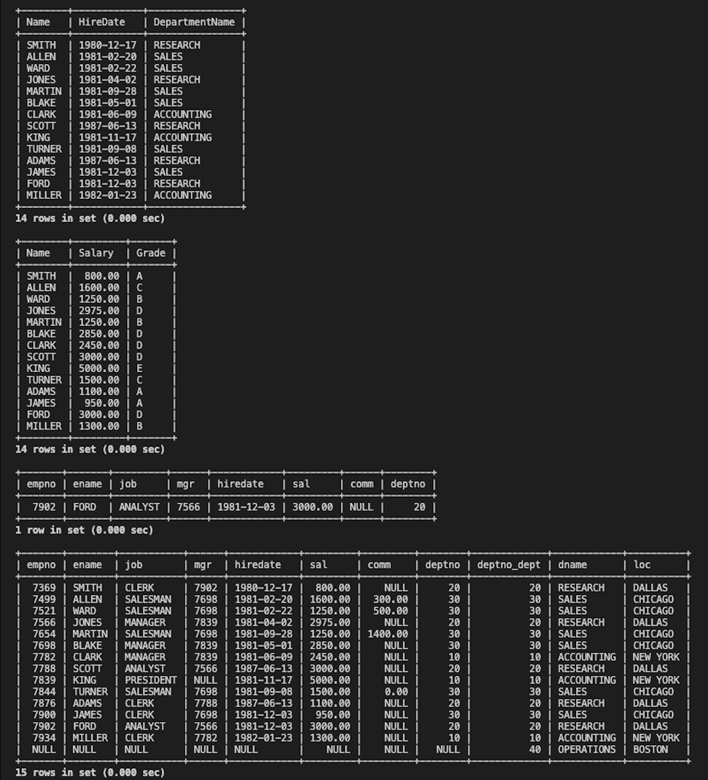The width and height of the screenshot is (708, 780).
Task: Click the DepartmentName column header
Action: pos(194,22)
